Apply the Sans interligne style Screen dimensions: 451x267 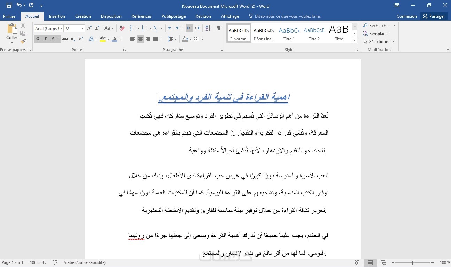[x=264, y=33]
